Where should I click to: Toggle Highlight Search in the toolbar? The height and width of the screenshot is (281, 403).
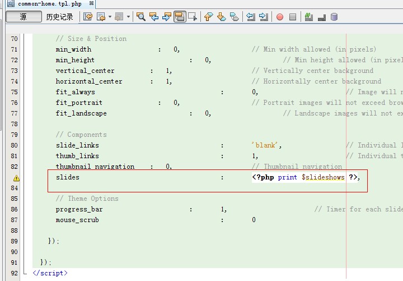pyautogui.click(x=180, y=17)
